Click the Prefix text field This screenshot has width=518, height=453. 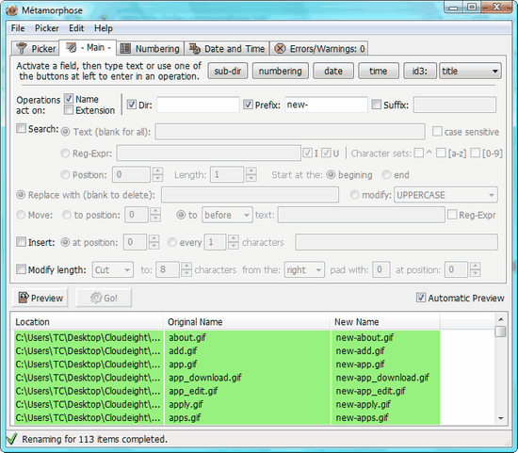tap(326, 105)
